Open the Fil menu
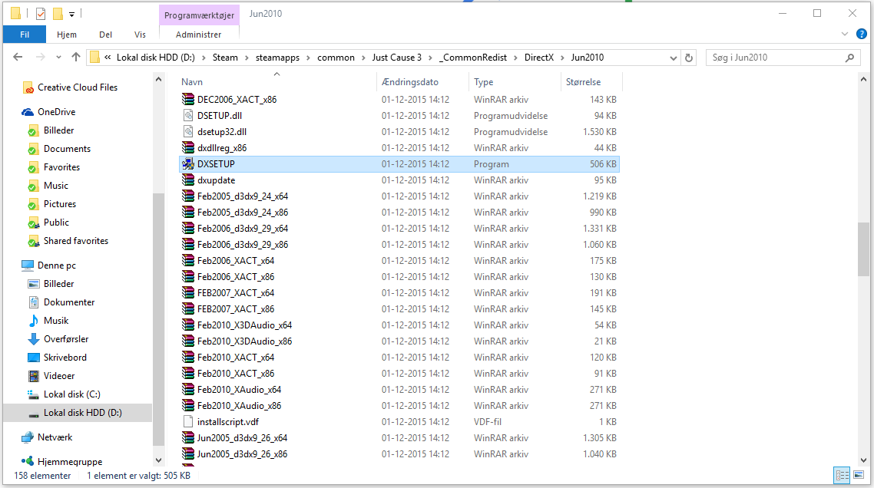The image size is (874, 488). (25, 35)
